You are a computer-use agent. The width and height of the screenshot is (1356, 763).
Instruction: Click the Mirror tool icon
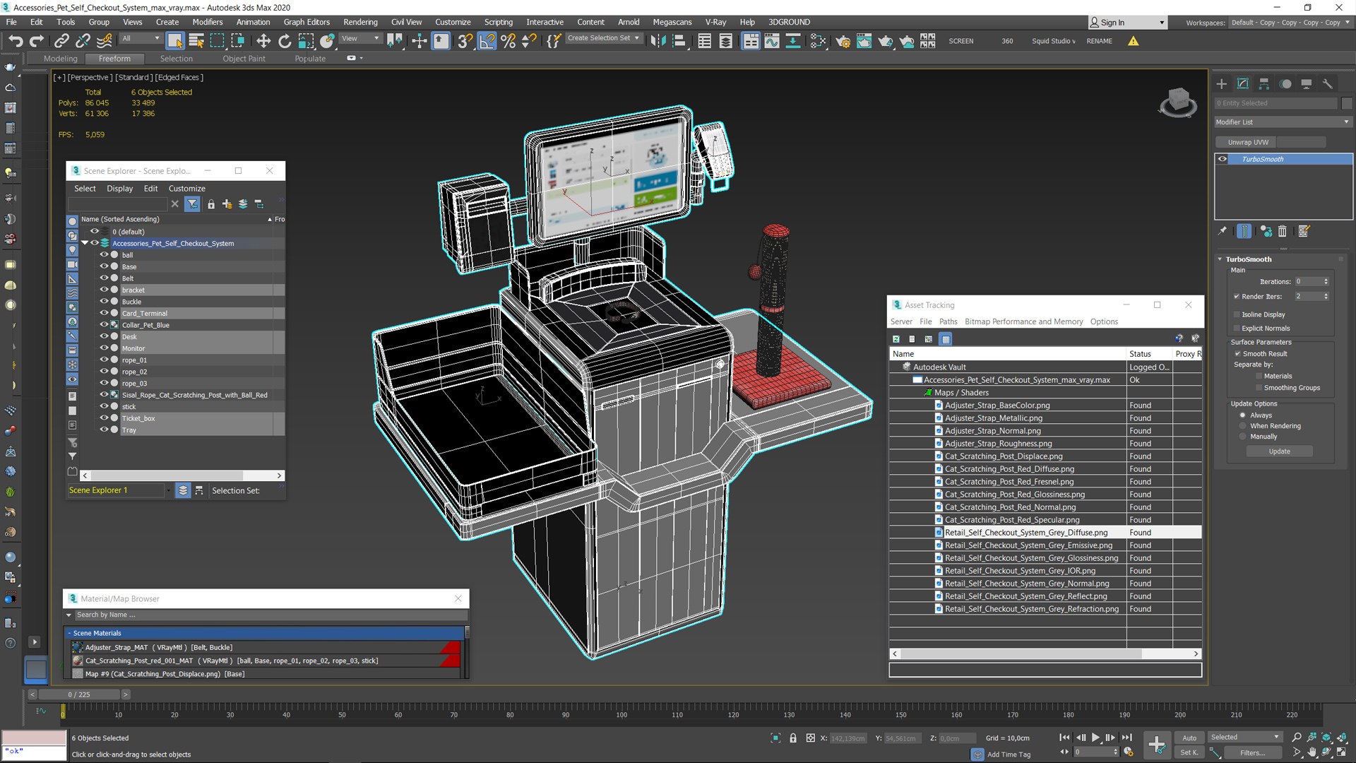[x=658, y=41]
